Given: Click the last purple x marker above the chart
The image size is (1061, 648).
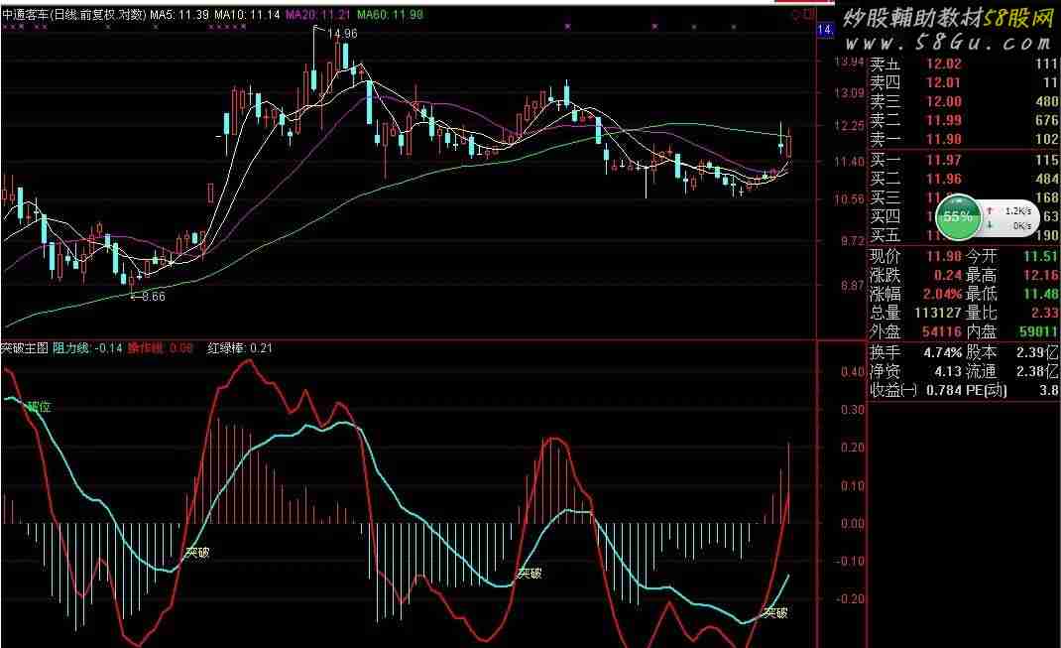Looking at the screenshot, I should (732, 28).
